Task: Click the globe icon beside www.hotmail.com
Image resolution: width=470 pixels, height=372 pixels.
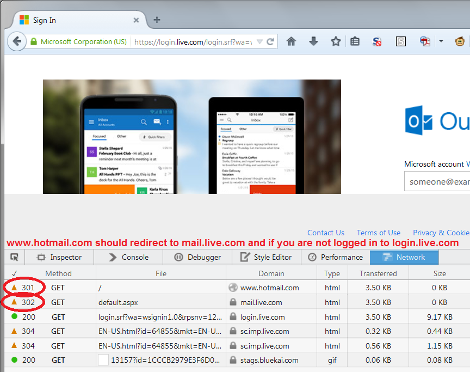Action: coord(233,288)
